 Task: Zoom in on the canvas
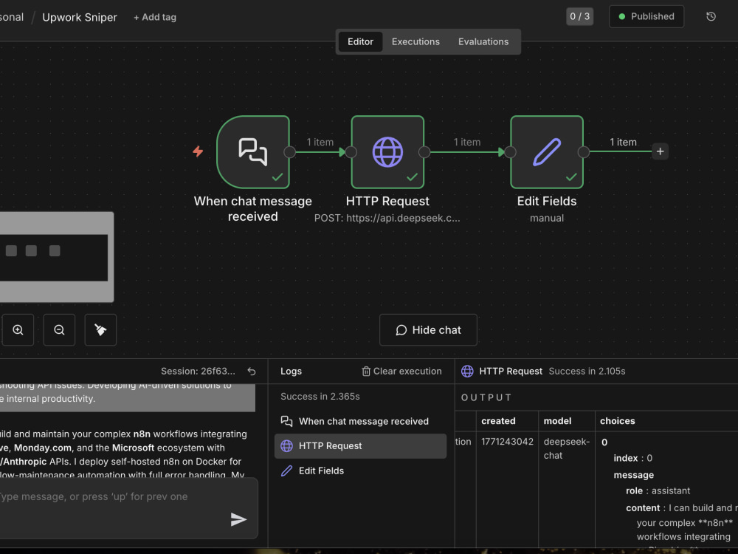(18, 329)
